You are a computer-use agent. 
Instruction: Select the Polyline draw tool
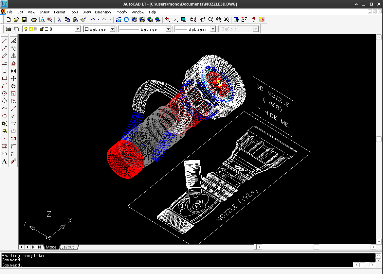4,63
